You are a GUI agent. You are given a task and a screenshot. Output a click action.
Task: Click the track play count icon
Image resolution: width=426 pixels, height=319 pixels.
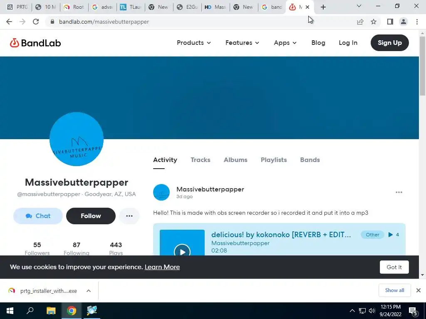(390, 235)
